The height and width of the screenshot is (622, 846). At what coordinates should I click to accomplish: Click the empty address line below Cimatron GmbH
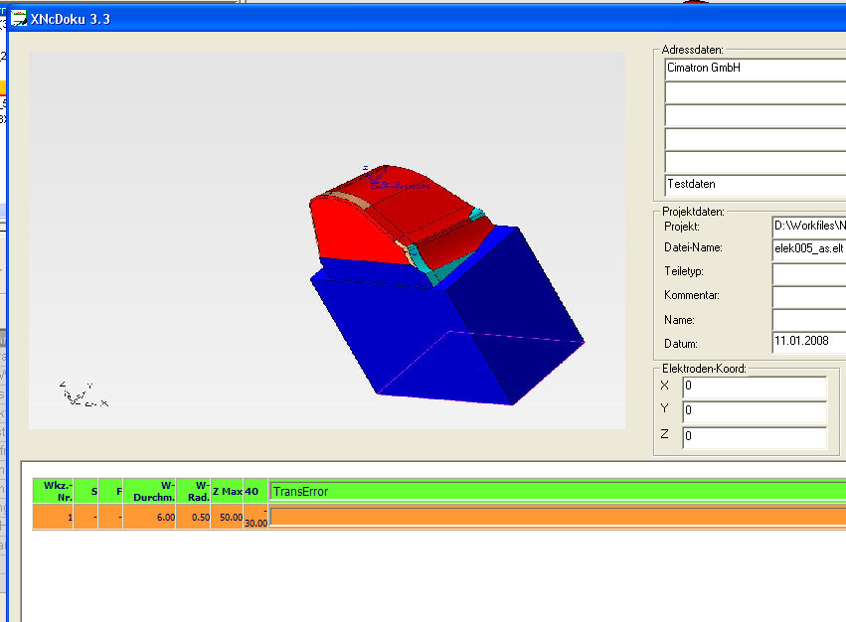click(x=756, y=92)
